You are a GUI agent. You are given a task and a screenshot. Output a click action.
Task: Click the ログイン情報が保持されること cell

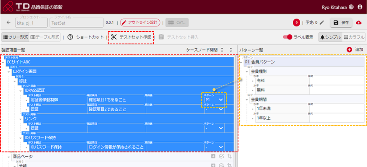(116, 147)
